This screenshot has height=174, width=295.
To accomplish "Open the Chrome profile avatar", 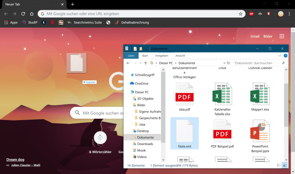I will 281,14.
